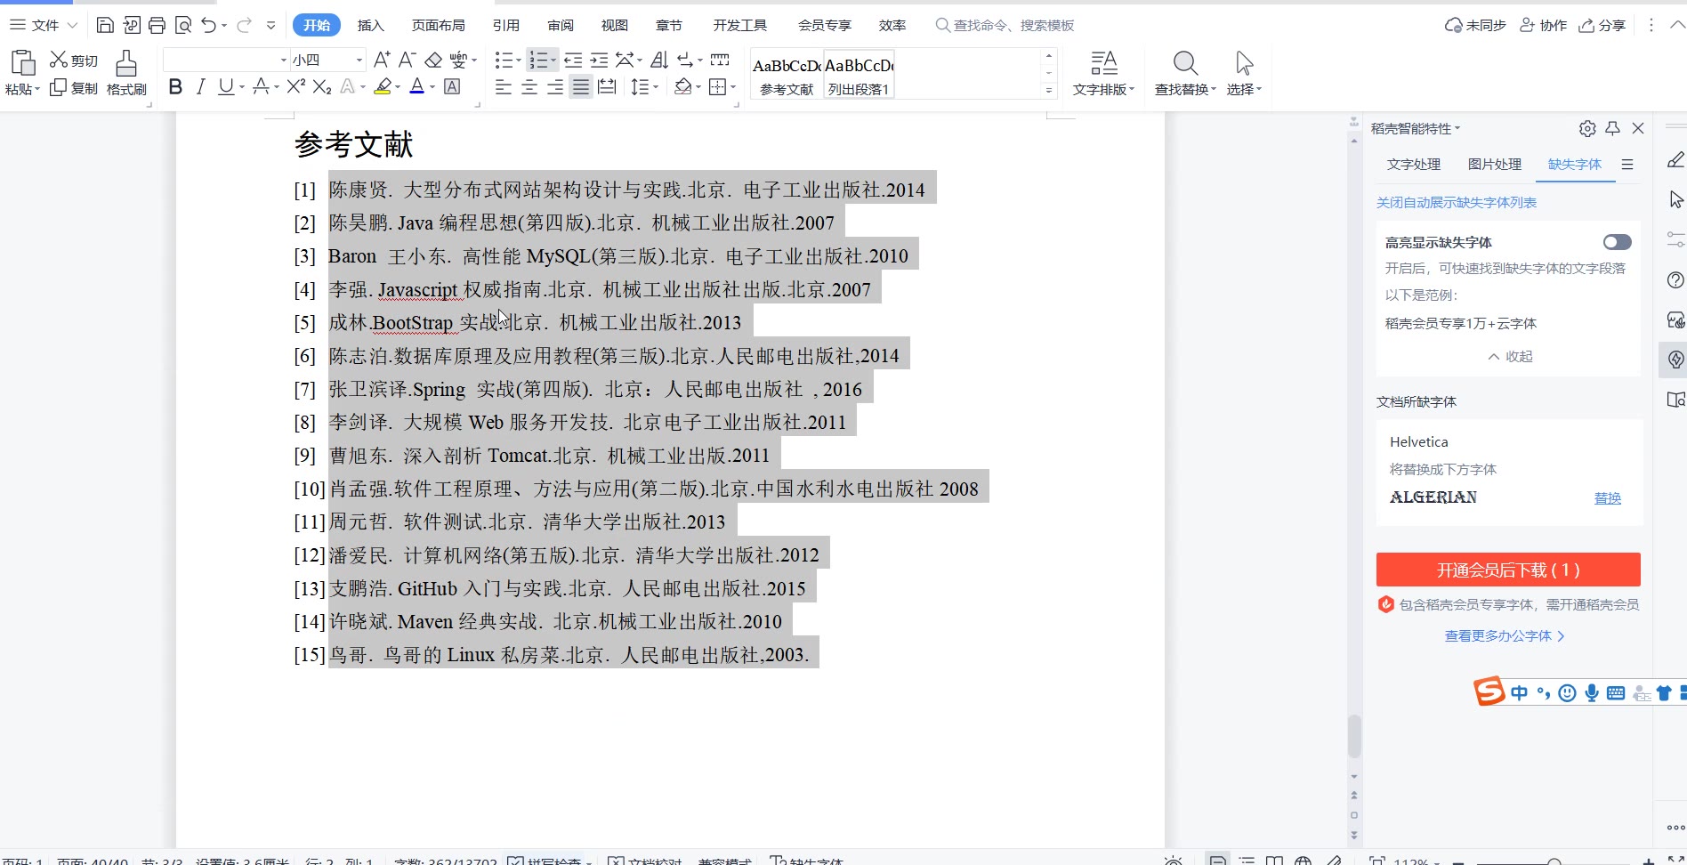
Task: Apply Subscript formatting
Action: [322, 86]
